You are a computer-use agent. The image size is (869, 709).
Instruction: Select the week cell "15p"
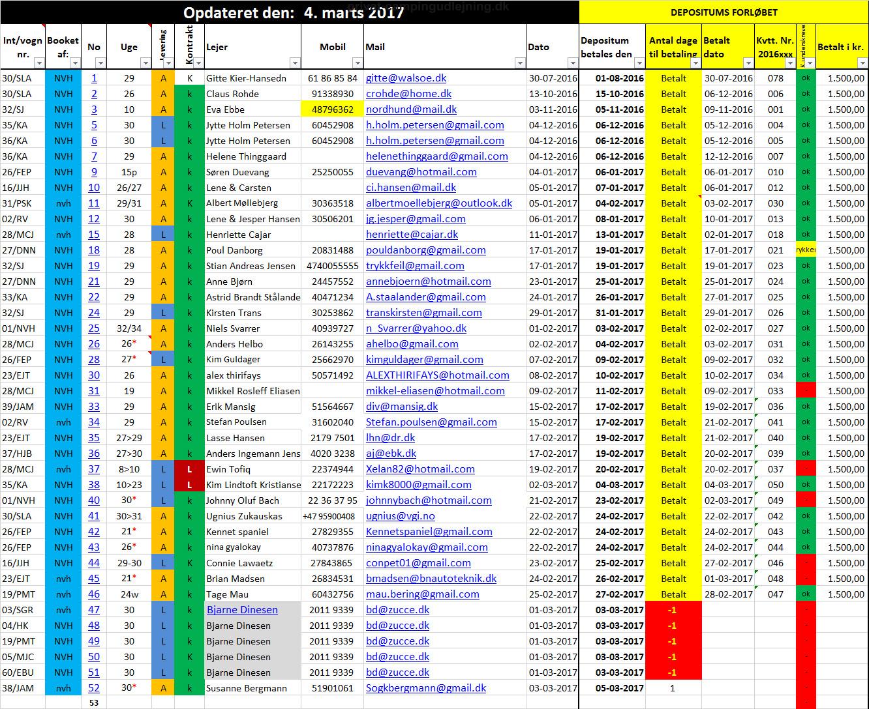[x=129, y=172]
